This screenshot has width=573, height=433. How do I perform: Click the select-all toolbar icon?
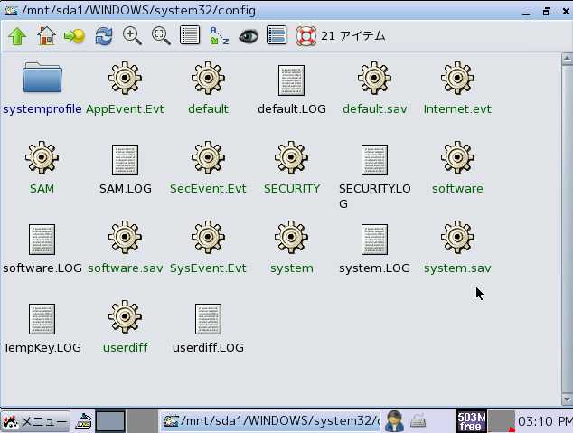pos(277,36)
